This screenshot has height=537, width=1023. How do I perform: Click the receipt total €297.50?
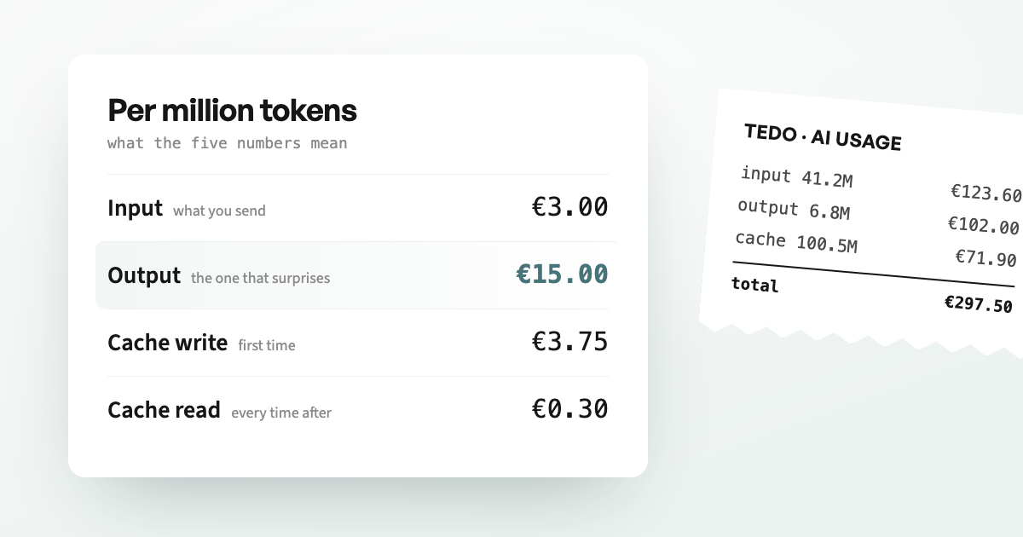click(978, 303)
